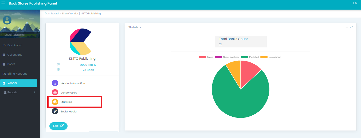Image resolution: width=361 pixels, height=138 pixels.
Task: Click the hamburger menu icon
Action: [x=3, y=3]
